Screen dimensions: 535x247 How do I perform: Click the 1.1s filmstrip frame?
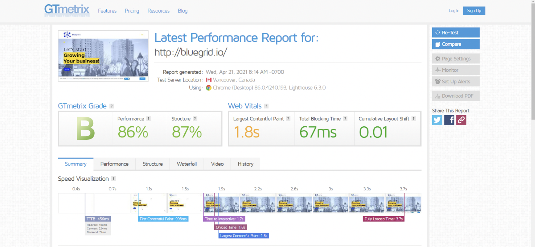click(149, 203)
